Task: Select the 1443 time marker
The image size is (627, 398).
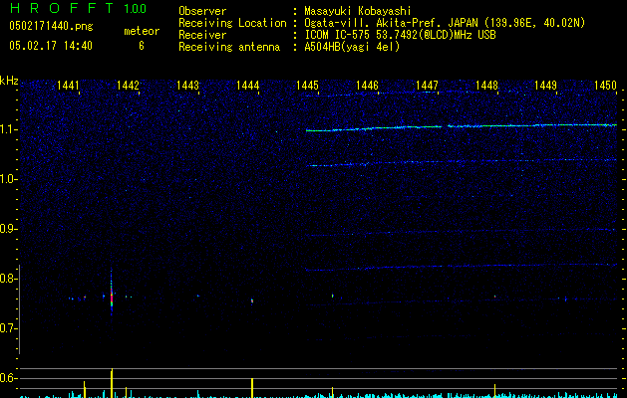Action: (187, 87)
